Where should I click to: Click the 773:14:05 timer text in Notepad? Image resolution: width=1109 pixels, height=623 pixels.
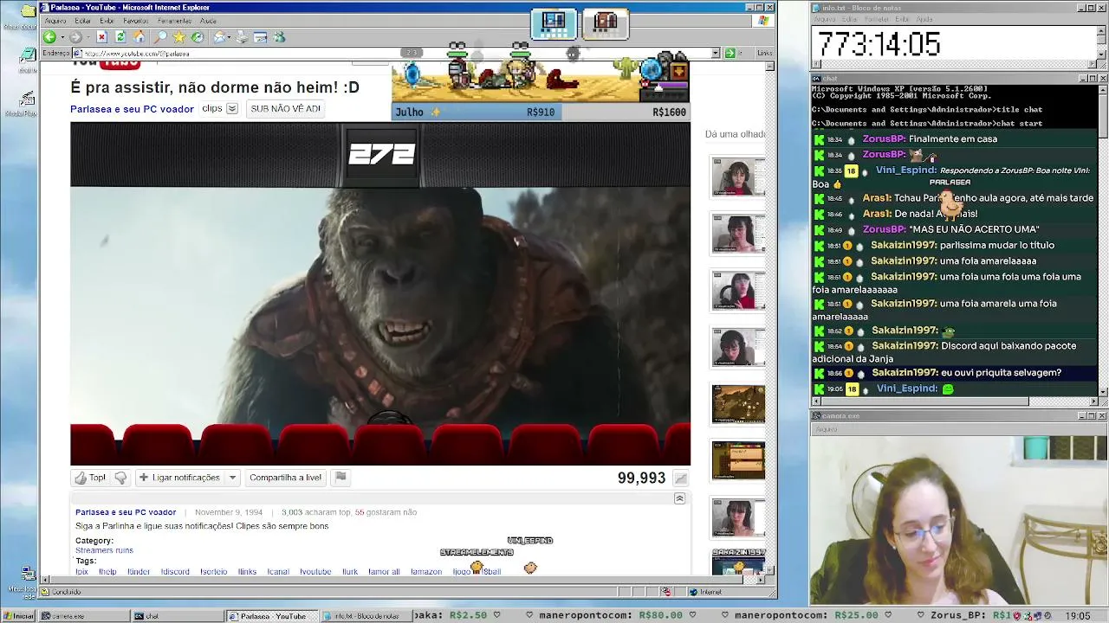[879, 44]
